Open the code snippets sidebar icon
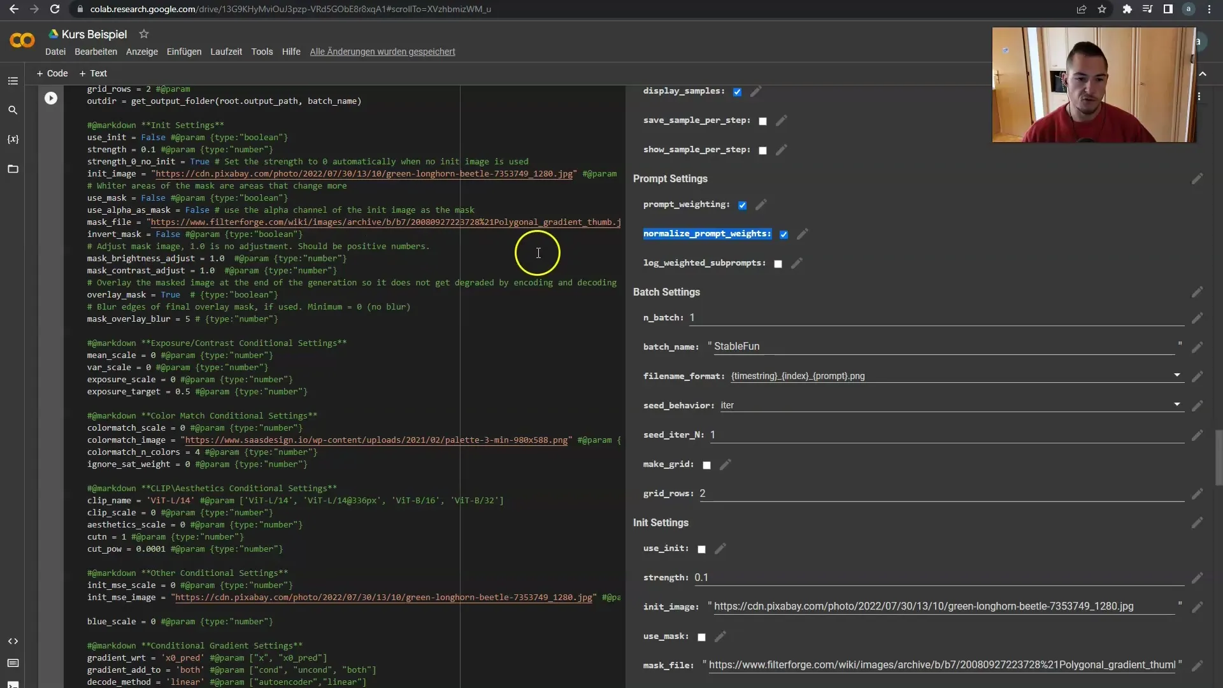This screenshot has width=1223, height=688. 13,641
